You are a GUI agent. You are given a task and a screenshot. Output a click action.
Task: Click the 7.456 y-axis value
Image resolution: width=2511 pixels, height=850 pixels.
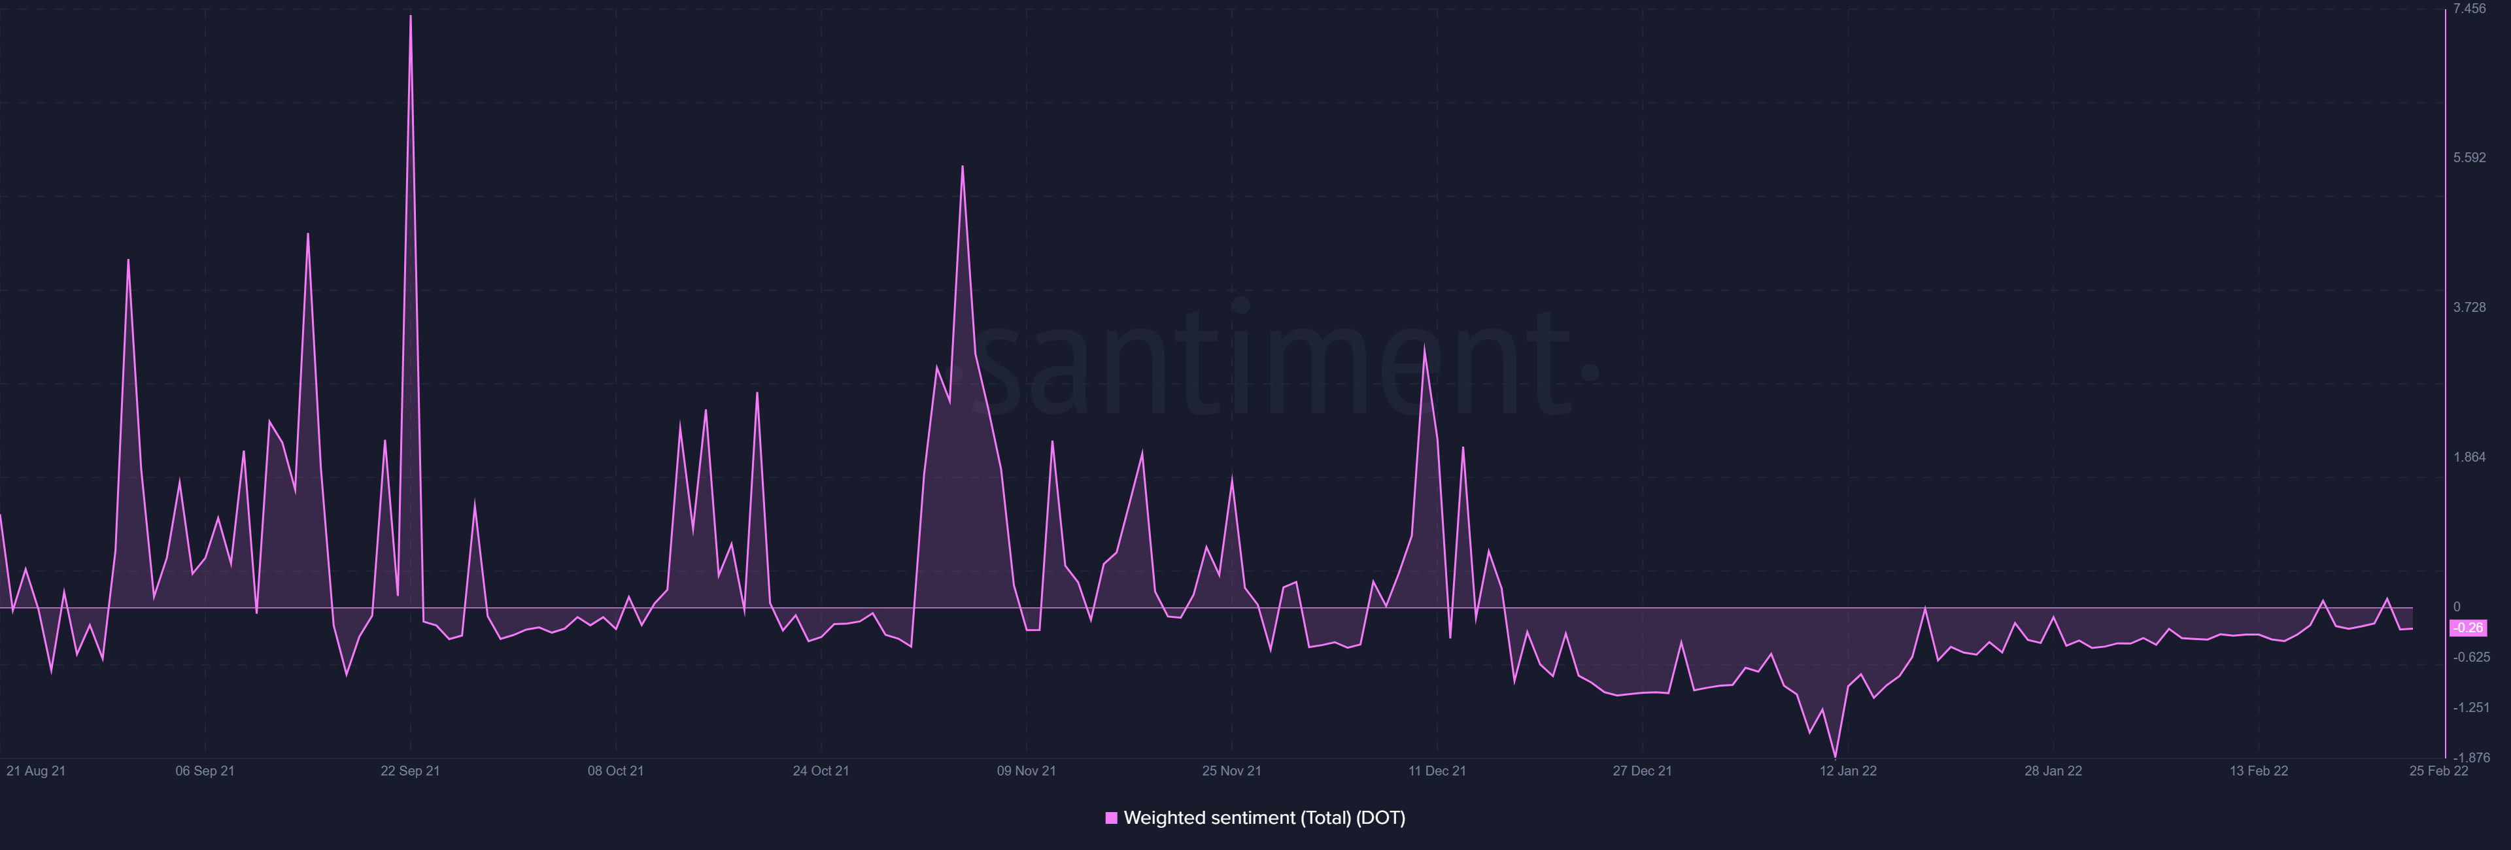[x=2469, y=8]
